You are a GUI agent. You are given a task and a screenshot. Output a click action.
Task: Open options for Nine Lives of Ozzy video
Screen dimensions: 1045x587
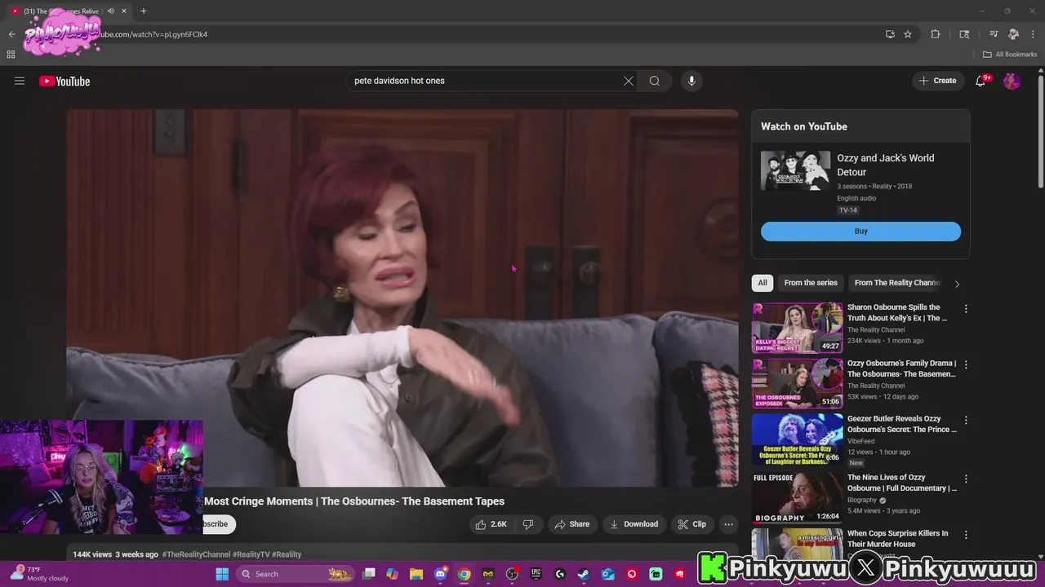tap(966, 479)
